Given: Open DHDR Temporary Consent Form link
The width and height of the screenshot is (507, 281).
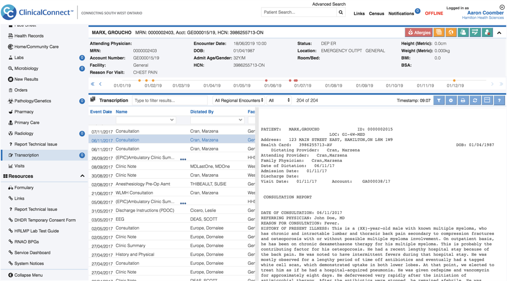Looking at the screenshot, I should (x=45, y=220).
